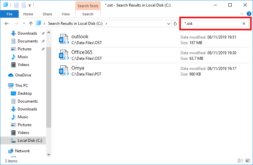Open the outlook OST file icon

click(x=63, y=39)
